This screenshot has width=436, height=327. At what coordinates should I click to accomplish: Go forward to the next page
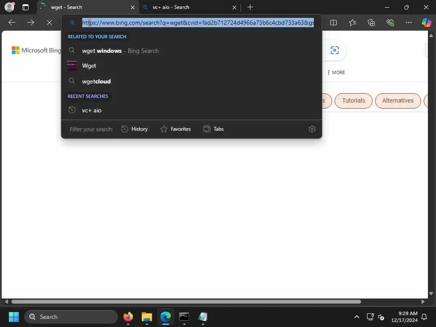(31, 23)
